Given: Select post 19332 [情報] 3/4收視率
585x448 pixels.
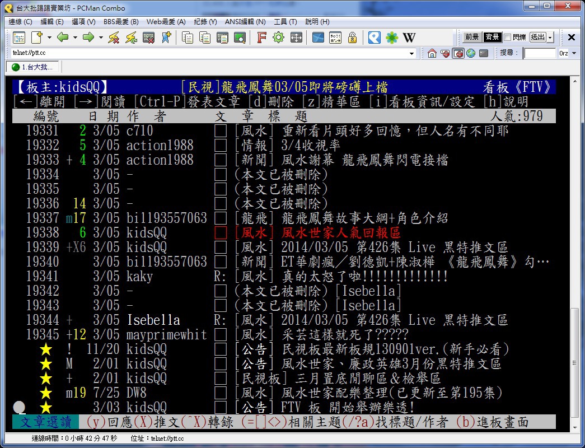Looking at the screenshot, I should point(284,145).
